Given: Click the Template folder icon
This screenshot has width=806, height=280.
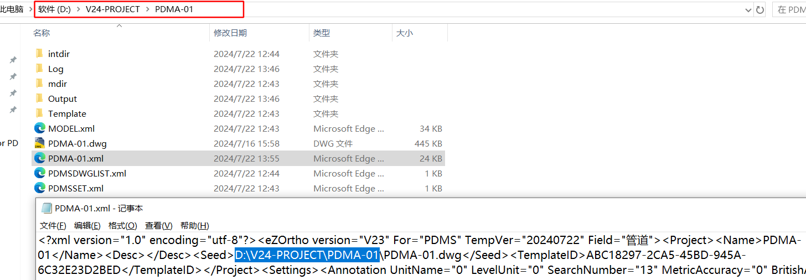Looking at the screenshot, I should point(39,113).
